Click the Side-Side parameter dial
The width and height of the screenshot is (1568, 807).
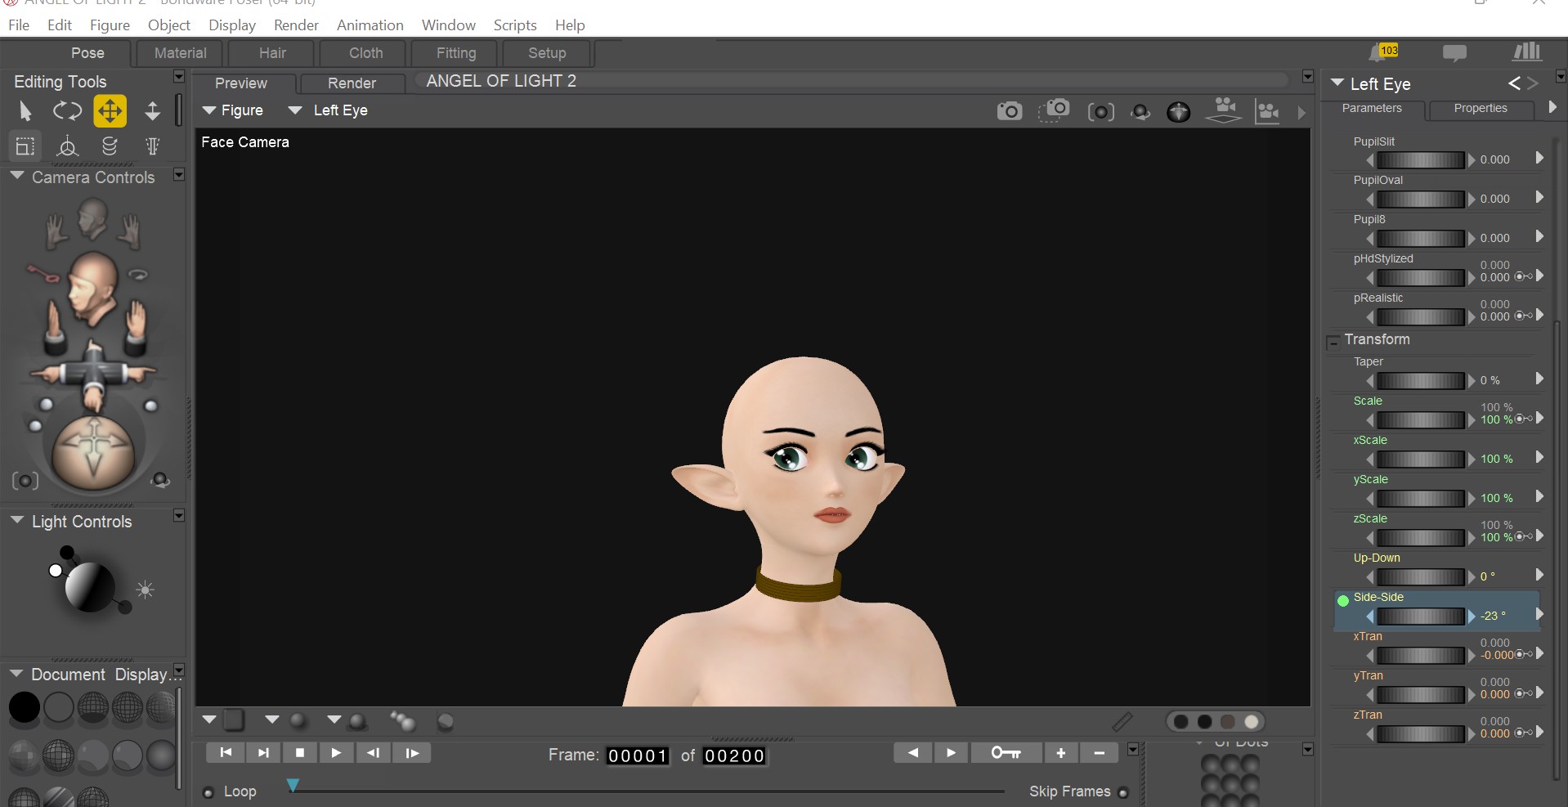(x=1420, y=616)
